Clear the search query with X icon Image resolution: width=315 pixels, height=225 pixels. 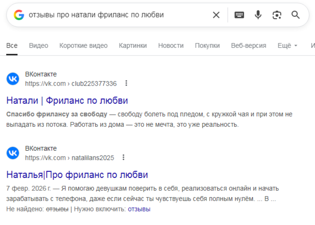tap(216, 15)
